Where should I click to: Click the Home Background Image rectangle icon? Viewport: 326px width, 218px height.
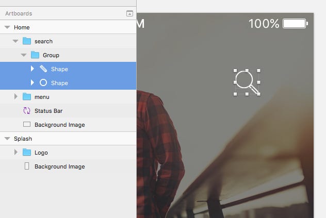click(27, 125)
